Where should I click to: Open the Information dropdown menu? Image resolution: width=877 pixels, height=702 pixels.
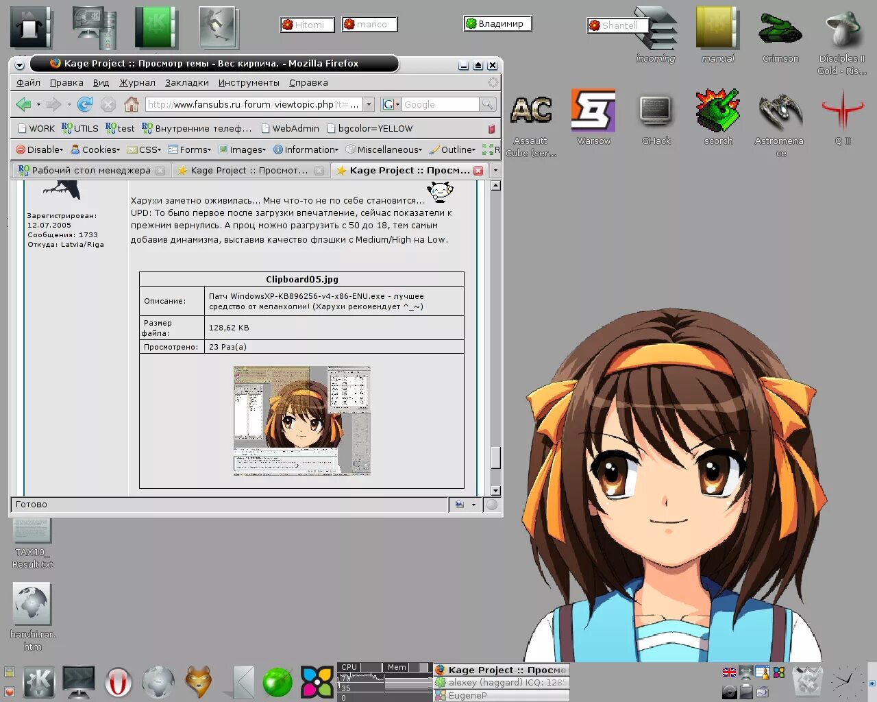pos(306,149)
